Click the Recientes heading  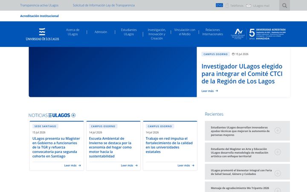pyautogui.click(x=214, y=114)
